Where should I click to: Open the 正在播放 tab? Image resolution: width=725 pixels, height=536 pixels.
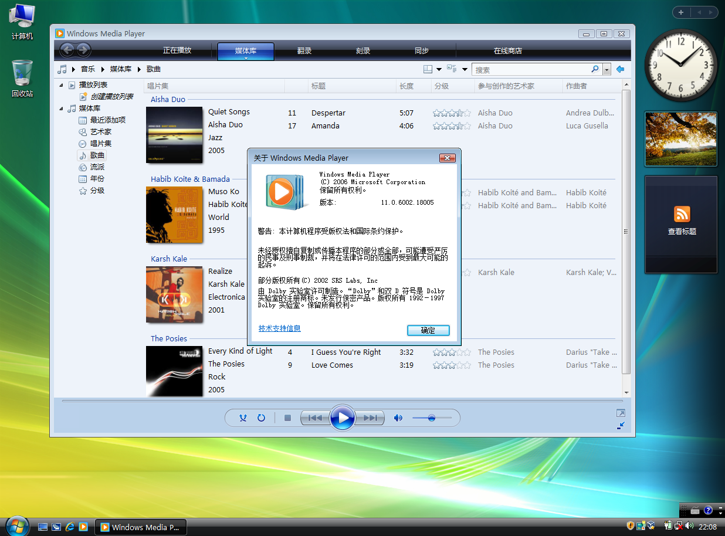coord(177,50)
